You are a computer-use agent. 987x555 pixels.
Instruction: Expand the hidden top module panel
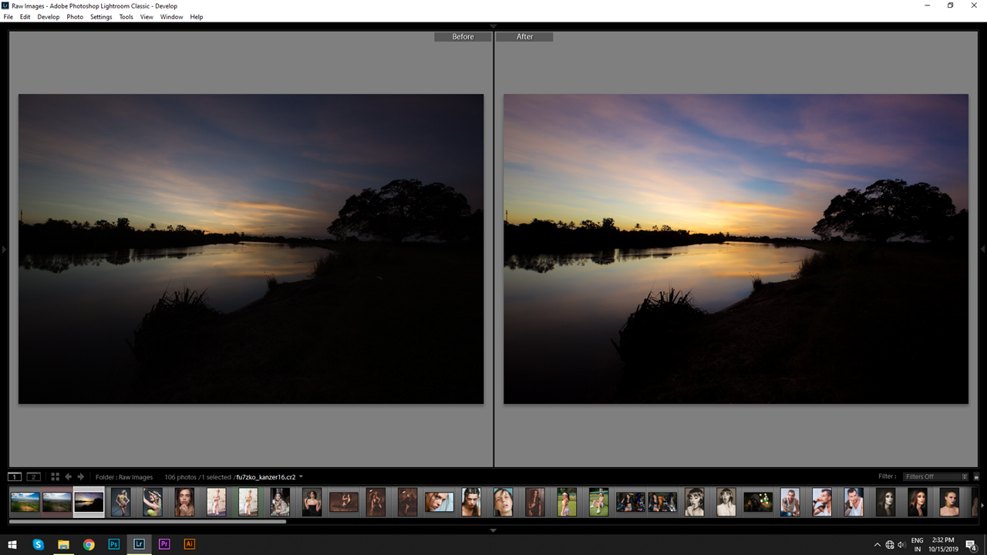click(493, 27)
